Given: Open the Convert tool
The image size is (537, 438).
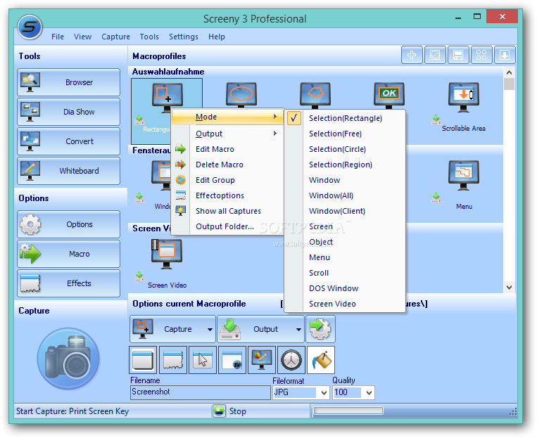Looking at the screenshot, I should pyautogui.click(x=68, y=141).
